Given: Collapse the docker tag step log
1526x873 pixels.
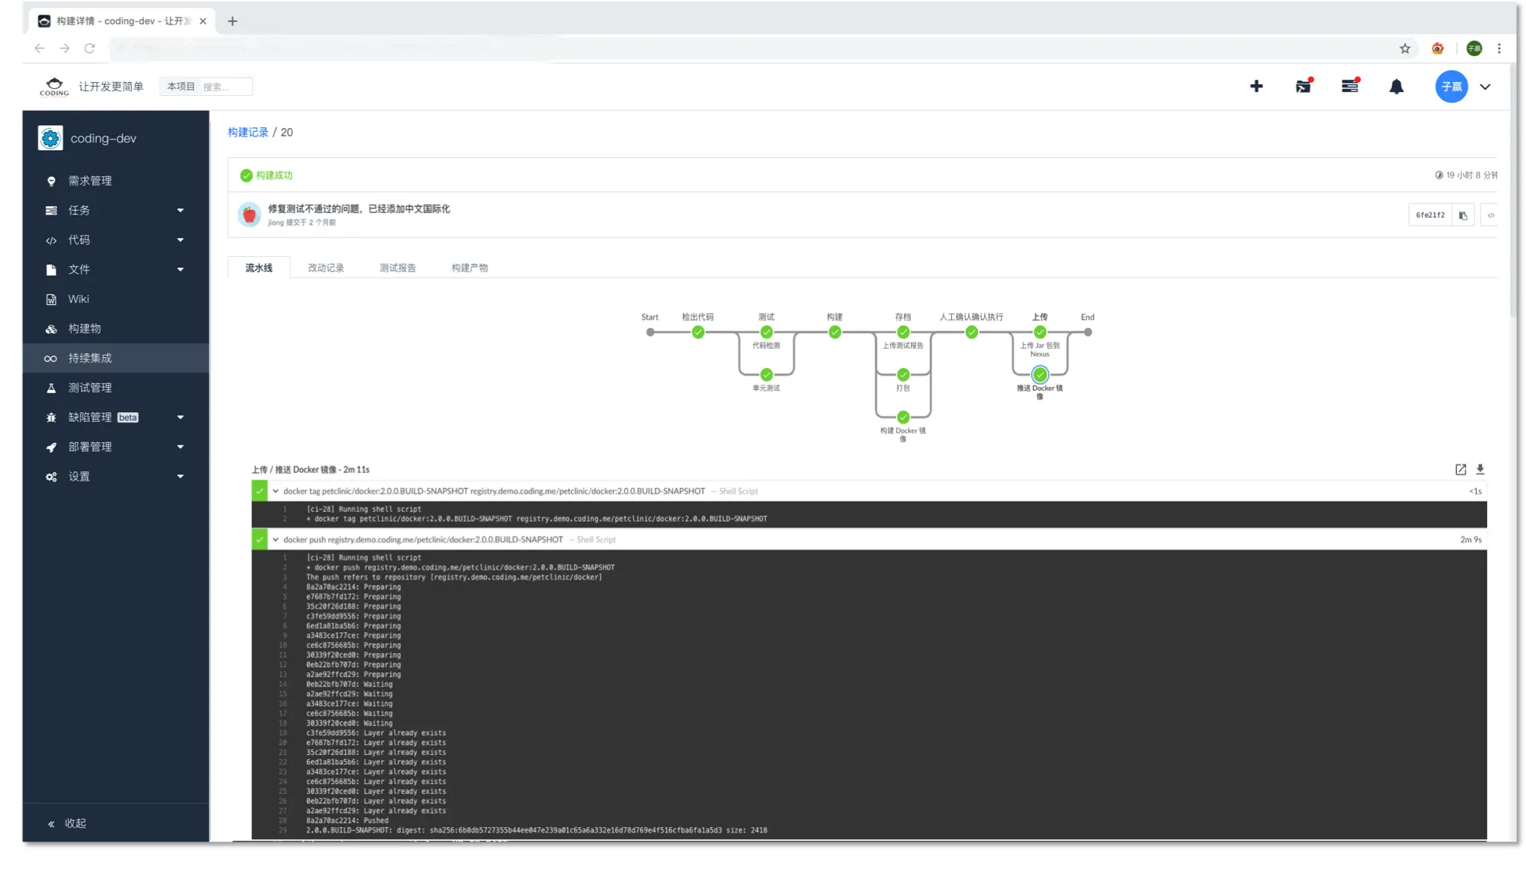Looking at the screenshot, I should coord(276,491).
